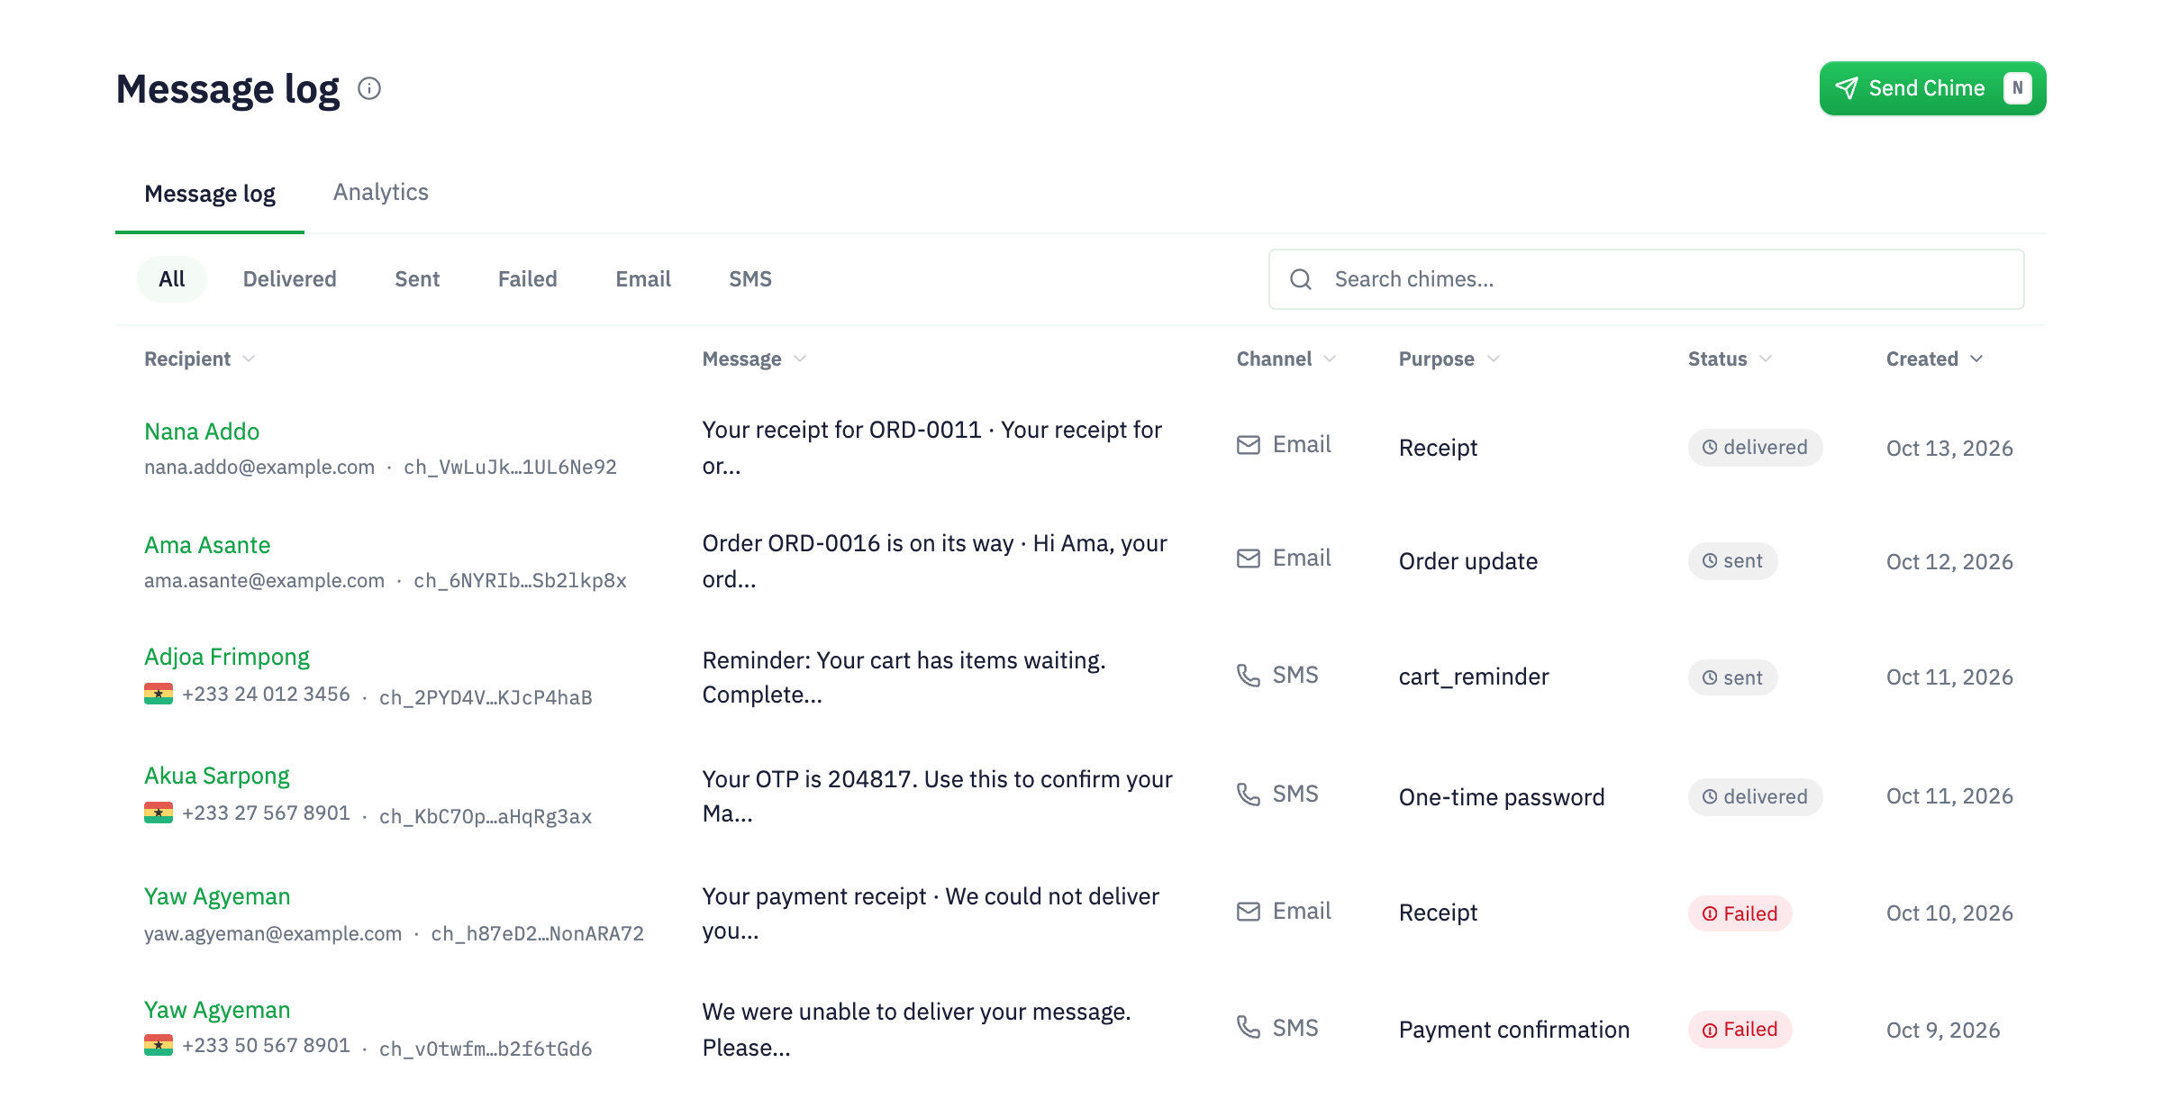Click the delivered status badge for Nana Addo
2162x1117 pixels.
pos(1755,448)
